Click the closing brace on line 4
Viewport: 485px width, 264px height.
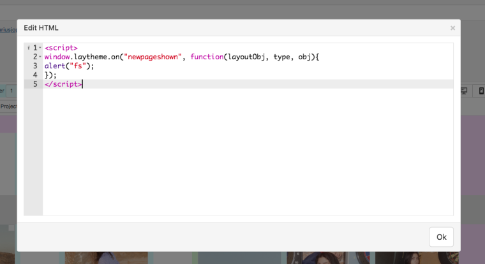(x=47, y=75)
